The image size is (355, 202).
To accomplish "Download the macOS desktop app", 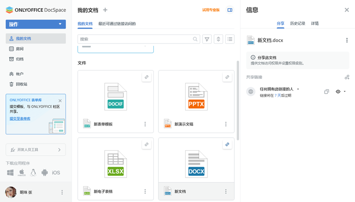I will tap(22, 173).
